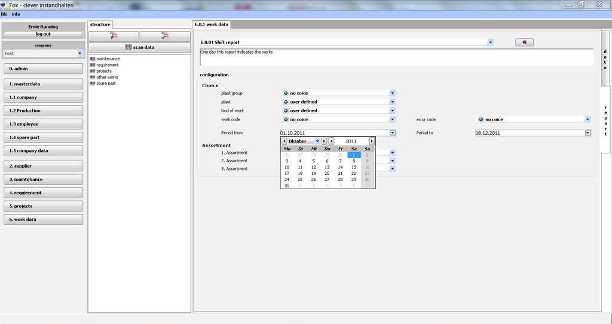The height and width of the screenshot is (324, 612).
Task: Click the log out button
Action: click(43, 34)
